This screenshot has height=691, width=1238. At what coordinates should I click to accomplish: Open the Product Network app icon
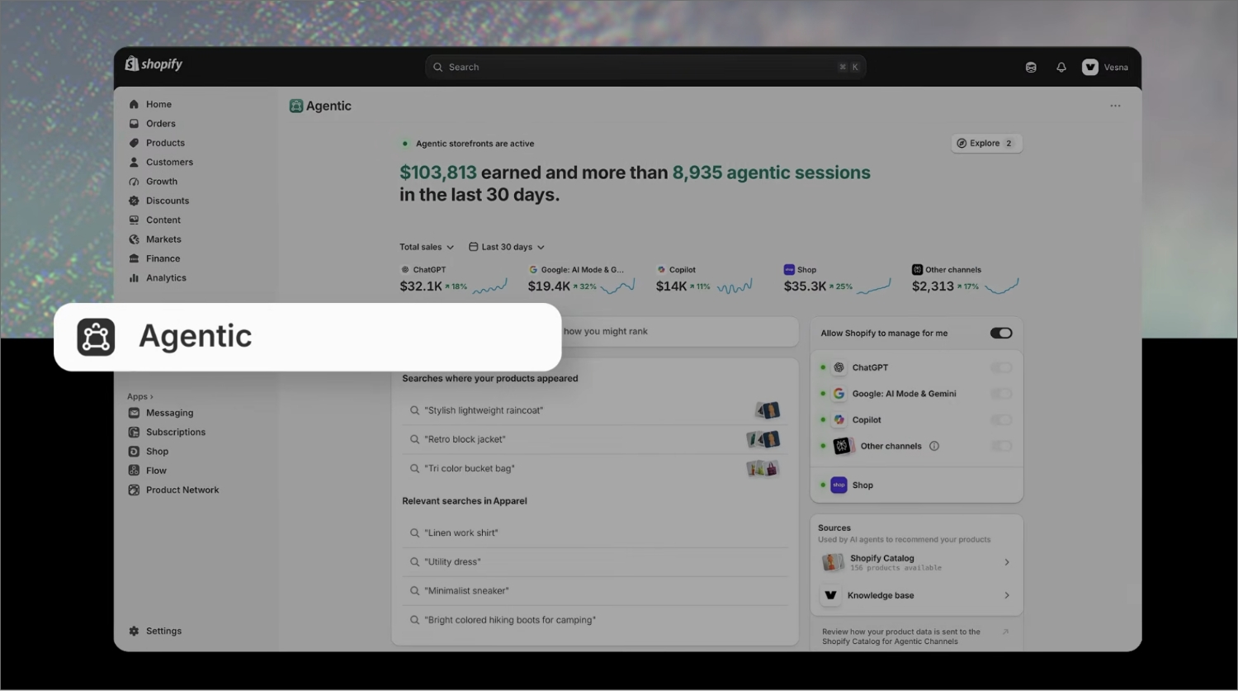(x=134, y=490)
